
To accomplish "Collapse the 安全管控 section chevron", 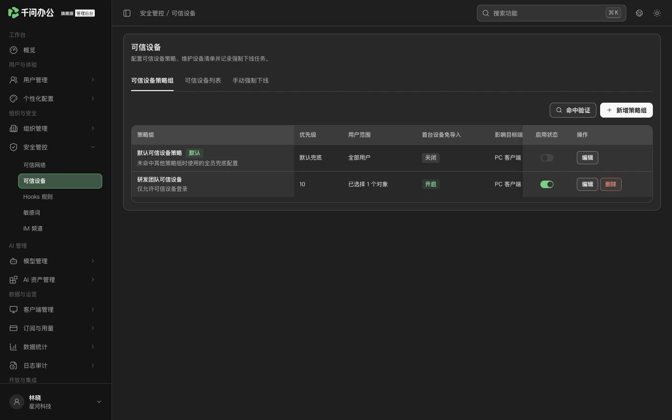I will [93, 147].
